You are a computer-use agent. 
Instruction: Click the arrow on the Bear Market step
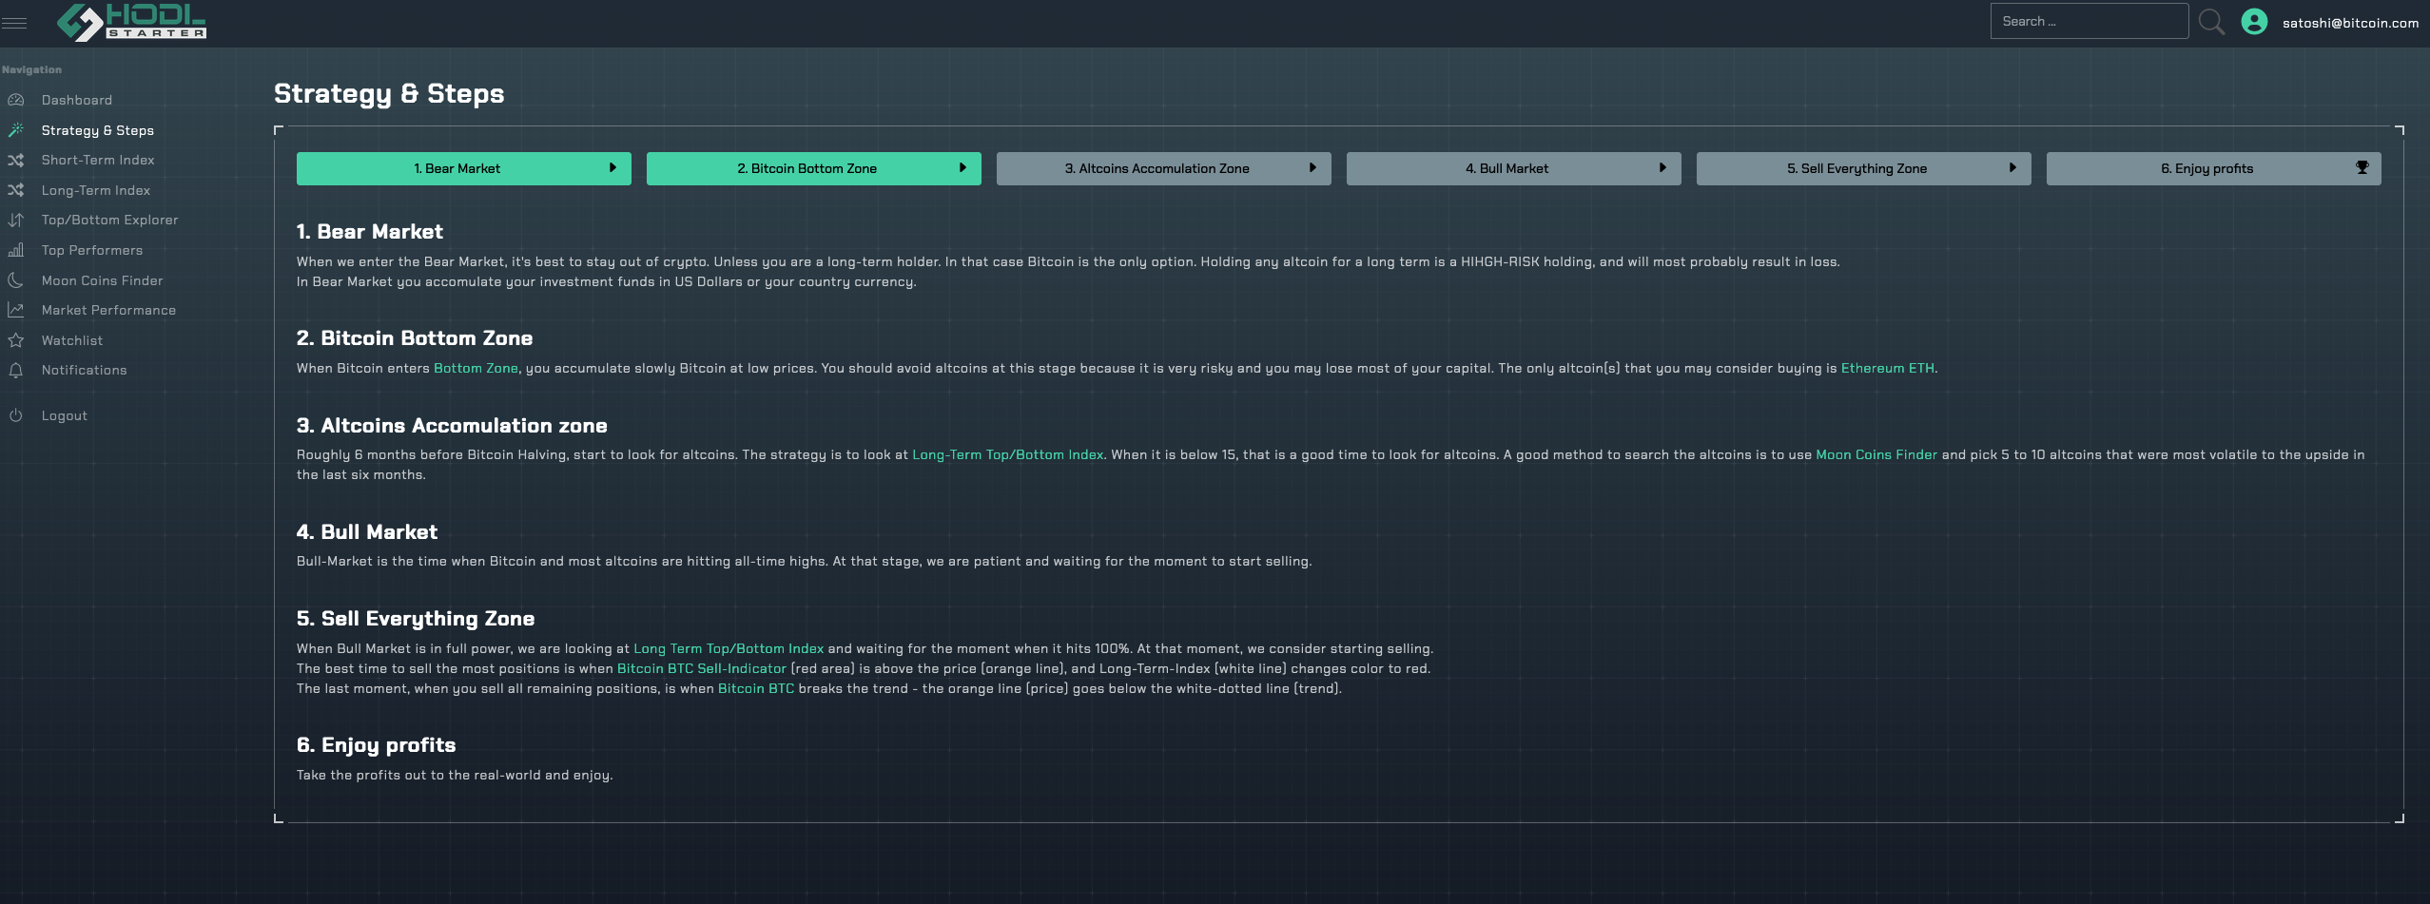[x=612, y=167]
